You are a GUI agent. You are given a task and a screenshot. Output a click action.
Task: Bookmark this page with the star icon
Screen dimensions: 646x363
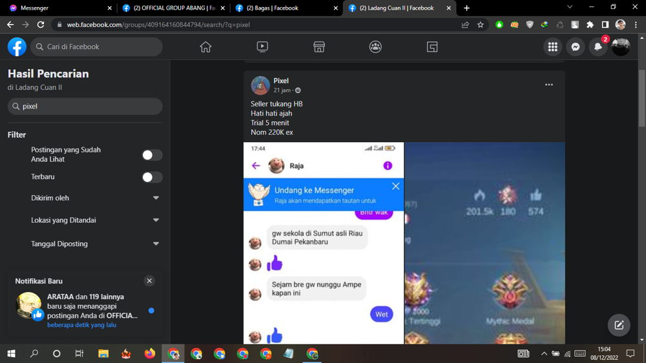coord(481,25)
